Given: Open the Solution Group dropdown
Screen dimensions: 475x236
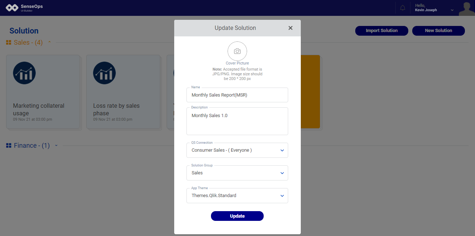Looking at the screenshot, I should click(237, 173).
